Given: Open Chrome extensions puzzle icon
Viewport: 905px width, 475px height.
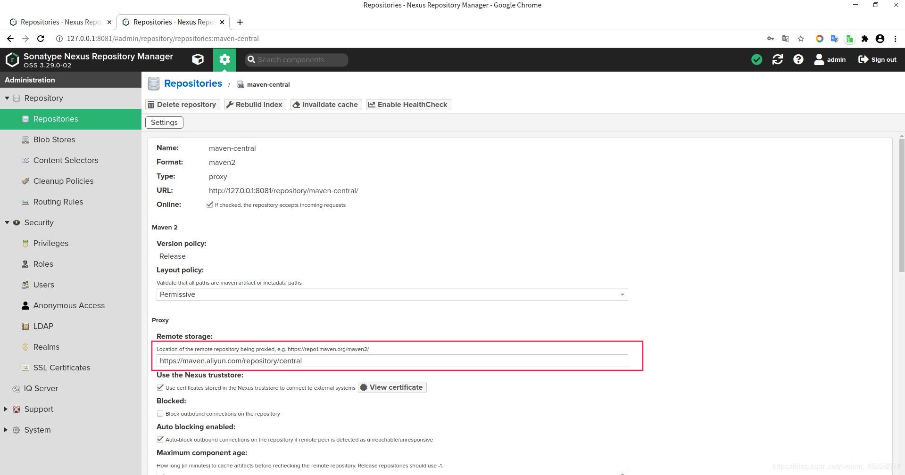Looking at the screenshot, I should 865,39.
